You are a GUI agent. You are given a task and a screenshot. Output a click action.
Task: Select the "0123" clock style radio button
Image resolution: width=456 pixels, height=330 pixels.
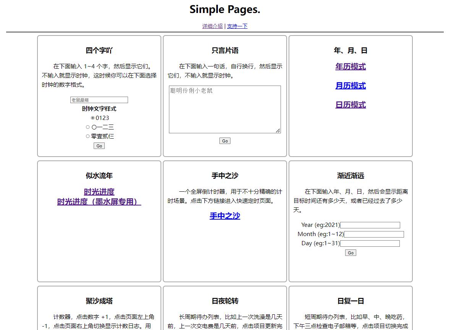point(92,118)
